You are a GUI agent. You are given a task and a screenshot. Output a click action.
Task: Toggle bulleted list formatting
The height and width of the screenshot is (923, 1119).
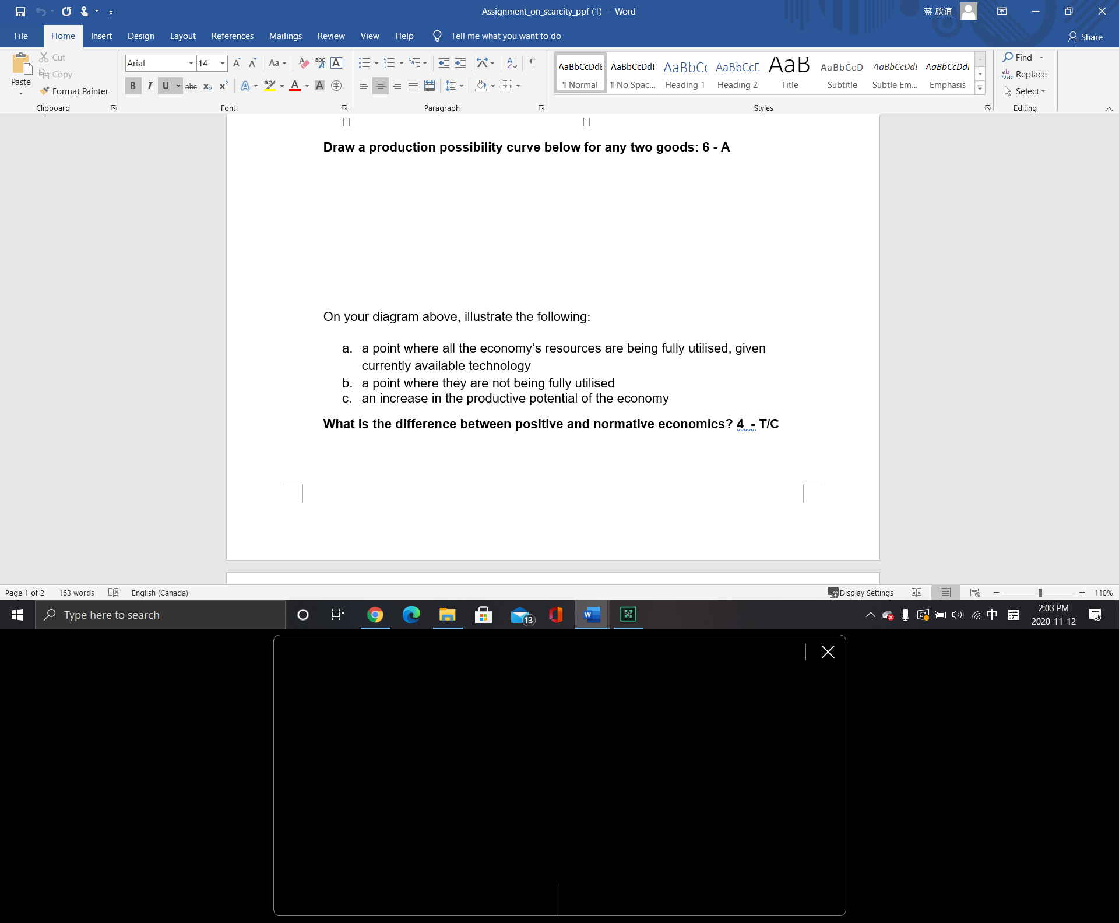pyautogui.click(x=364, y=63)
